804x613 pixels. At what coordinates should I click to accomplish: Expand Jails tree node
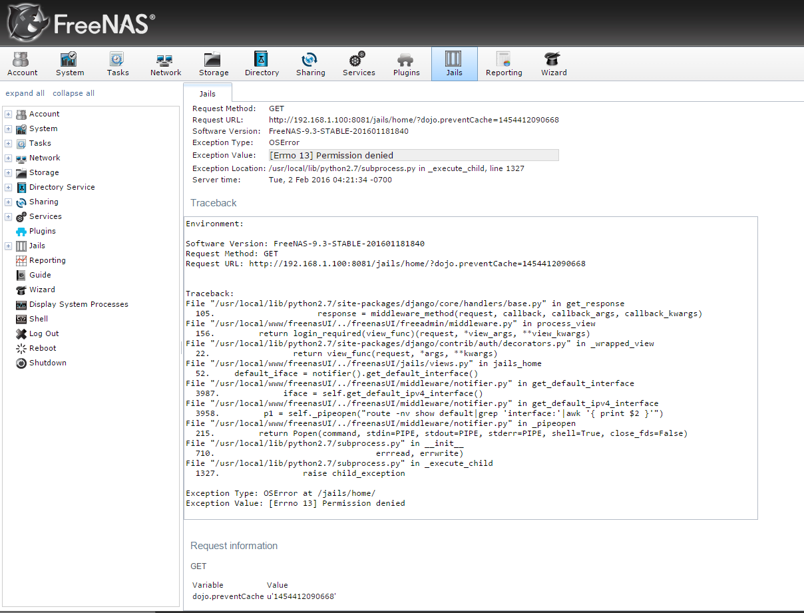pos(8,246)
